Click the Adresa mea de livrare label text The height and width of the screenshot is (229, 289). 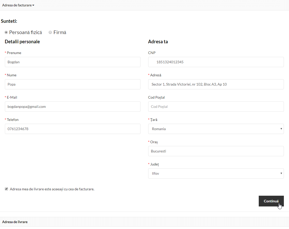tap(52, 189)
